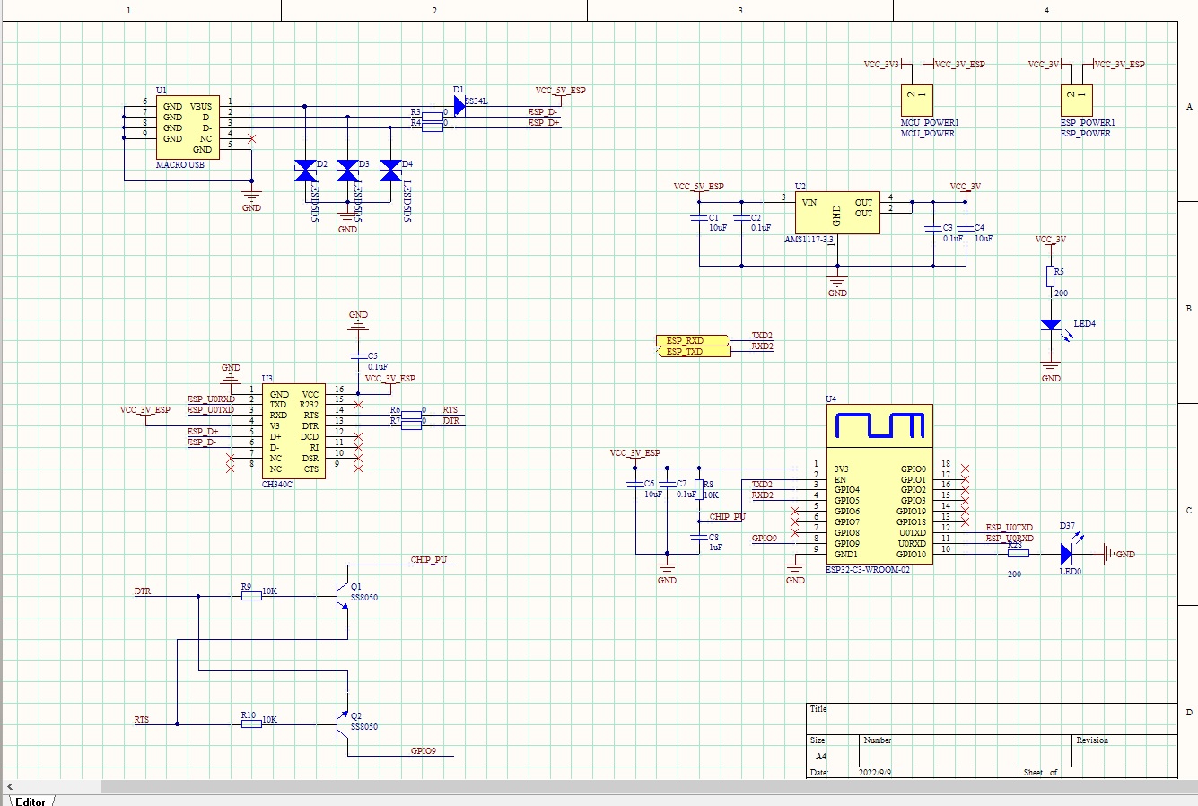This screenshot has width=1198, height=806.
Task: Click the VCC_3V power label above ESP_POWER1
Action: (1044, 65)
